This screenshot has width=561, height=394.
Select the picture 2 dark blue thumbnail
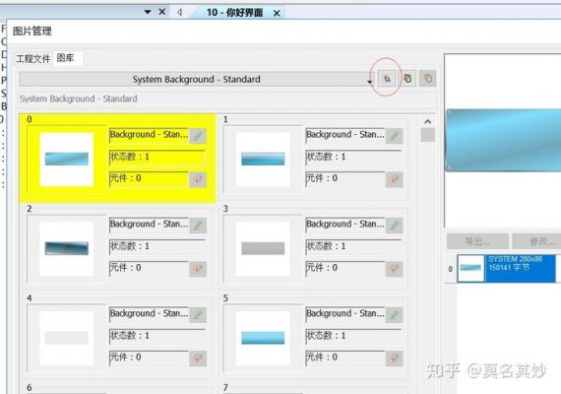(67, 248)
